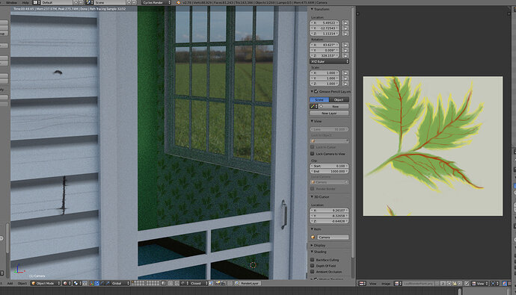516x295 pixels.
Task: Select the scale manipulator icon
Action: coord(107,283)
